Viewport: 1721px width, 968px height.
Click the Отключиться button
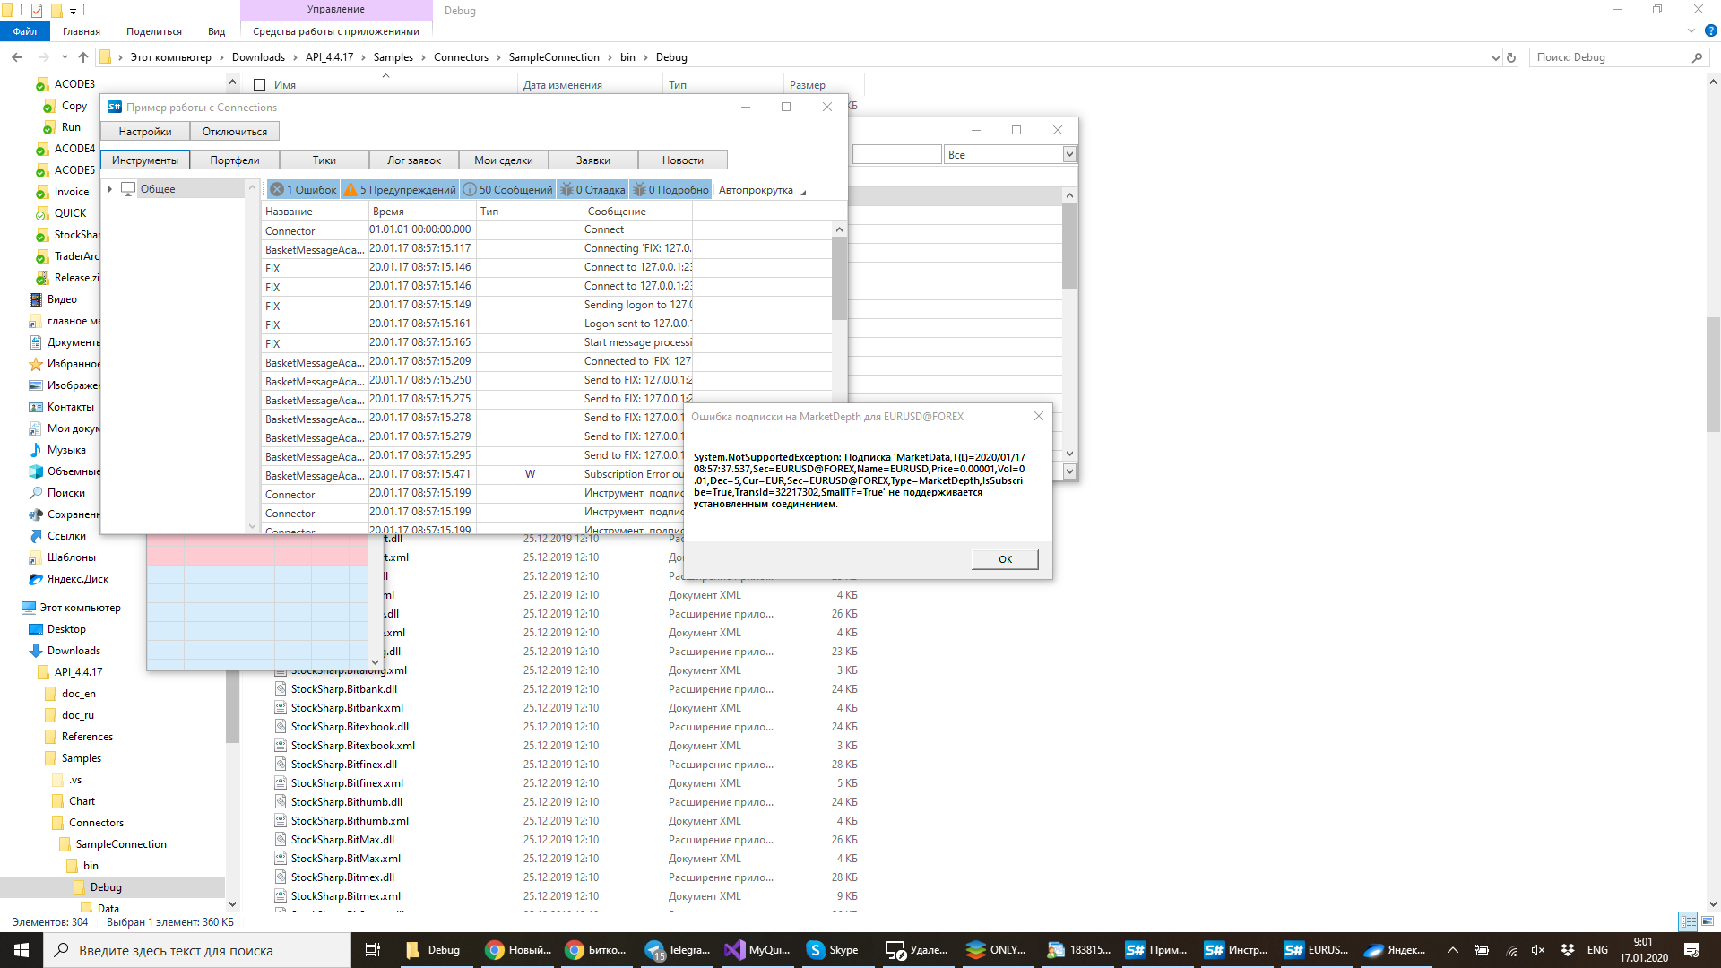click(x=235, y=131)
